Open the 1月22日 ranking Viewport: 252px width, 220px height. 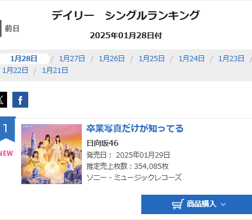(x=15, y=71)
